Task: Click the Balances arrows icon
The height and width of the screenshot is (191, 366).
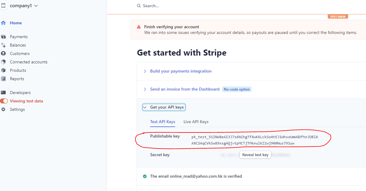Action: [x=3, y=45]
